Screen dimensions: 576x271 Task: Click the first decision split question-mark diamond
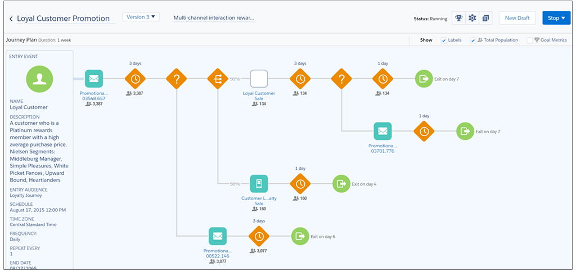(x=176, y=79)
